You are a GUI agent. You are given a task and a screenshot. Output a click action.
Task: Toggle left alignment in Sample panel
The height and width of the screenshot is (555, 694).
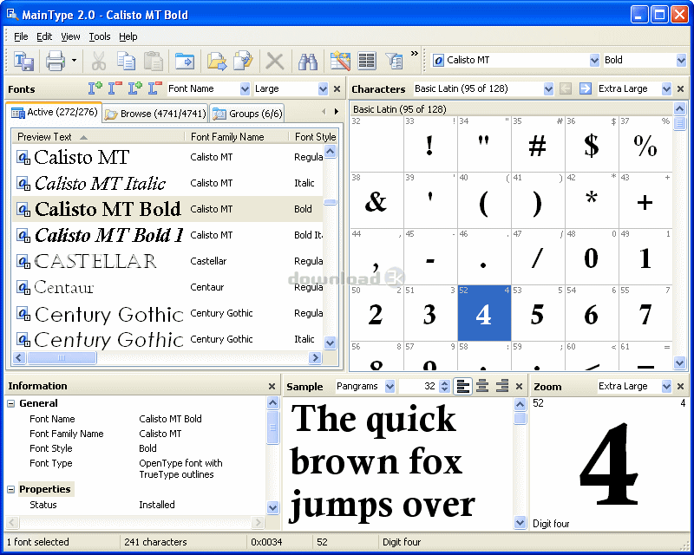463,387
